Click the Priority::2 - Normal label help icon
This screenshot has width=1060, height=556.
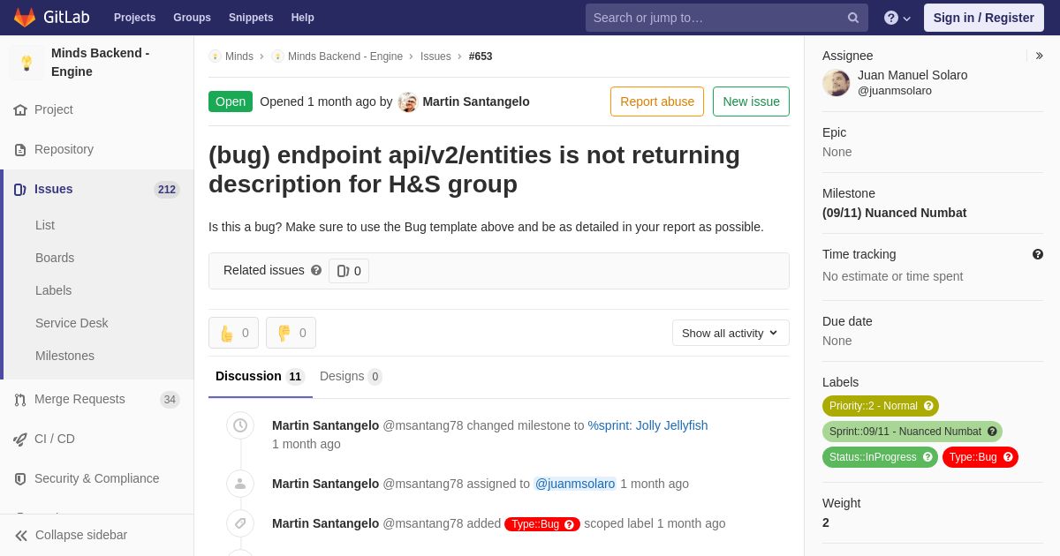tap(928, 406)
